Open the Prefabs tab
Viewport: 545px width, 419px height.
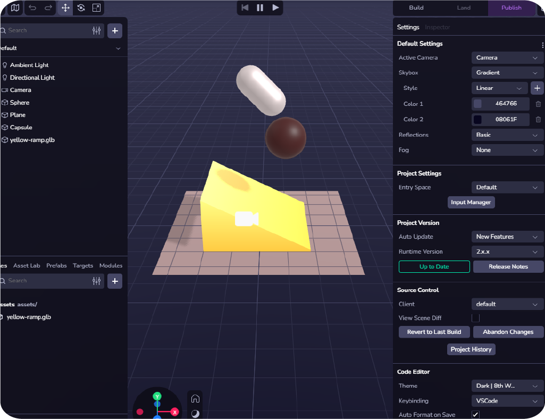(56, 266)
